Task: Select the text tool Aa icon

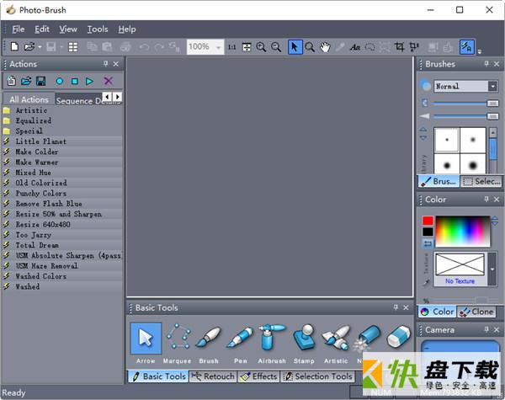Action: point(355,47)
